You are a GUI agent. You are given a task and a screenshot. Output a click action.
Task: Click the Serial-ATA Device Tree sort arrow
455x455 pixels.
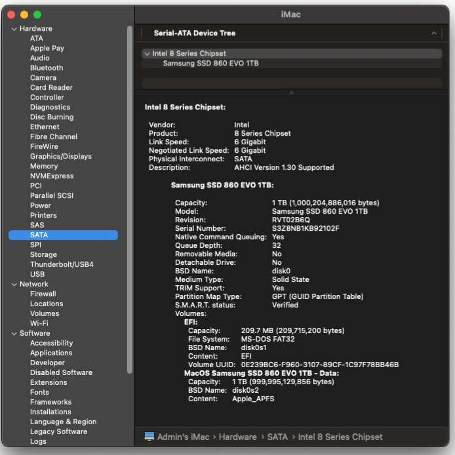tap(433, 33)
